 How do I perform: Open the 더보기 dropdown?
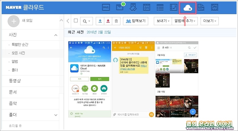[210, 21]
